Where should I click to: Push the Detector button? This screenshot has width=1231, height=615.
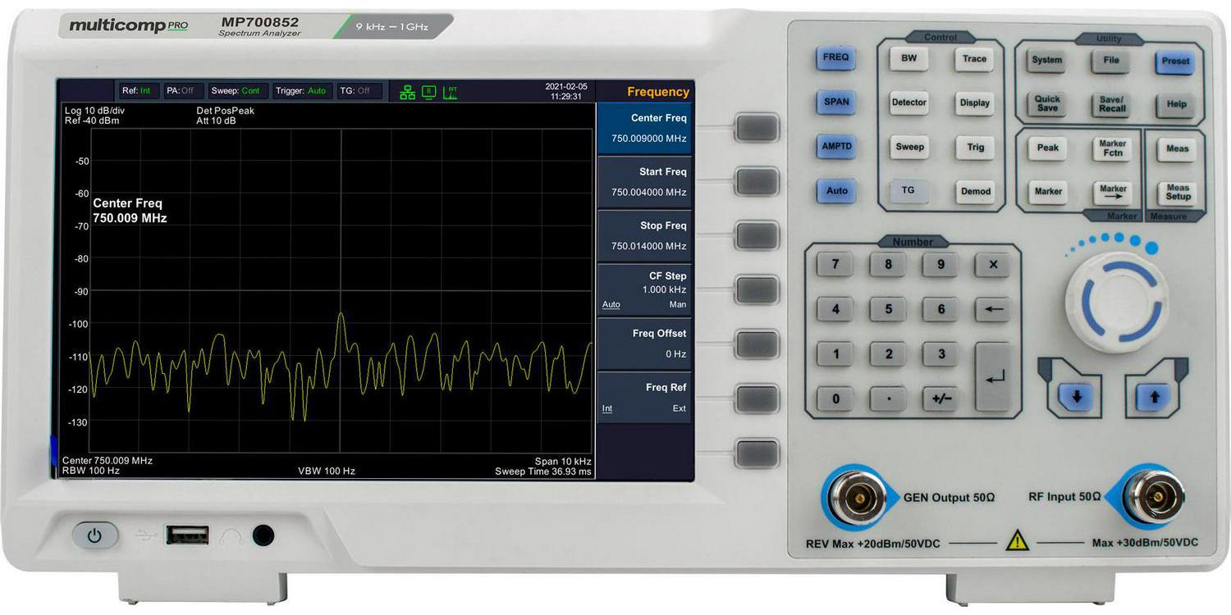click(x=908, y=103)
